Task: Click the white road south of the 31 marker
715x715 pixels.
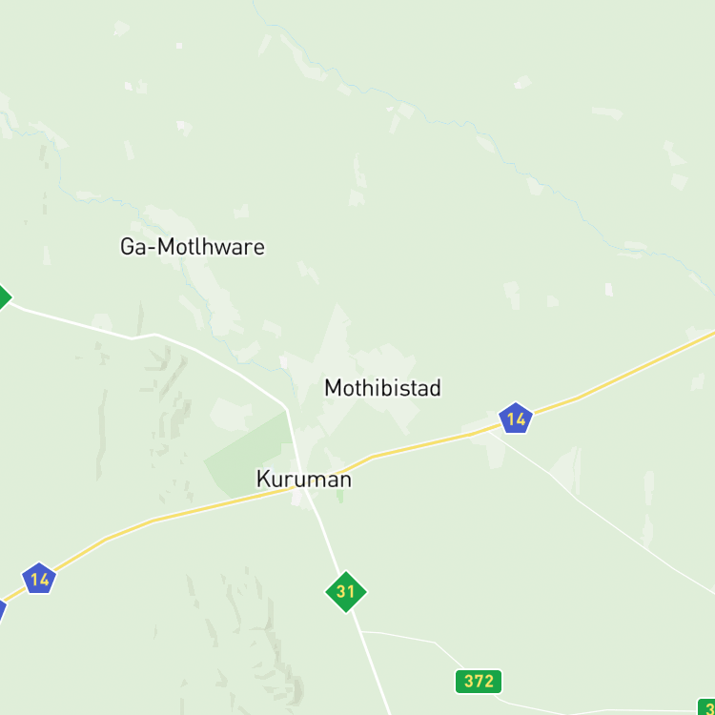Action: 372,664
